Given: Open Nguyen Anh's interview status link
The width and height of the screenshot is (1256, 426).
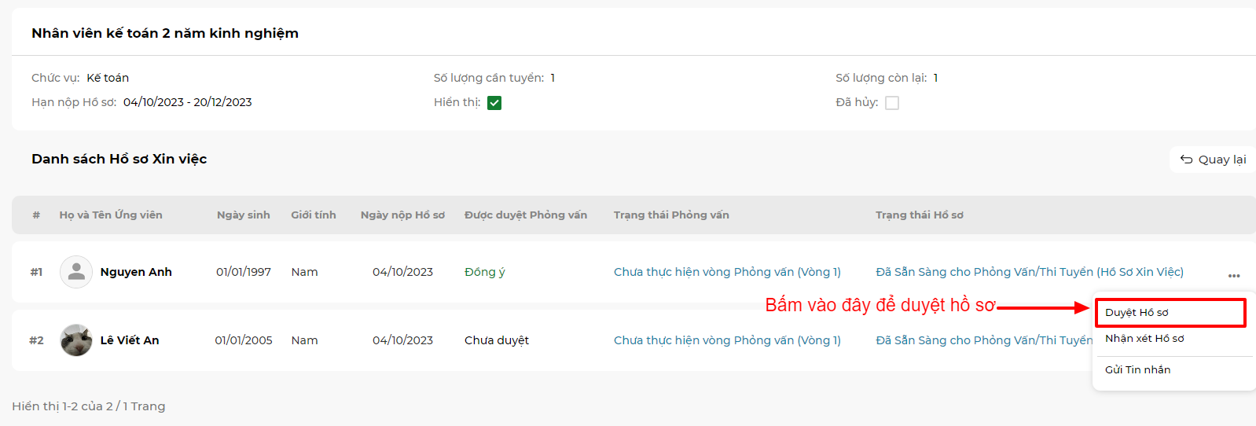Looking at the screenshot, I should click(727, 272).
